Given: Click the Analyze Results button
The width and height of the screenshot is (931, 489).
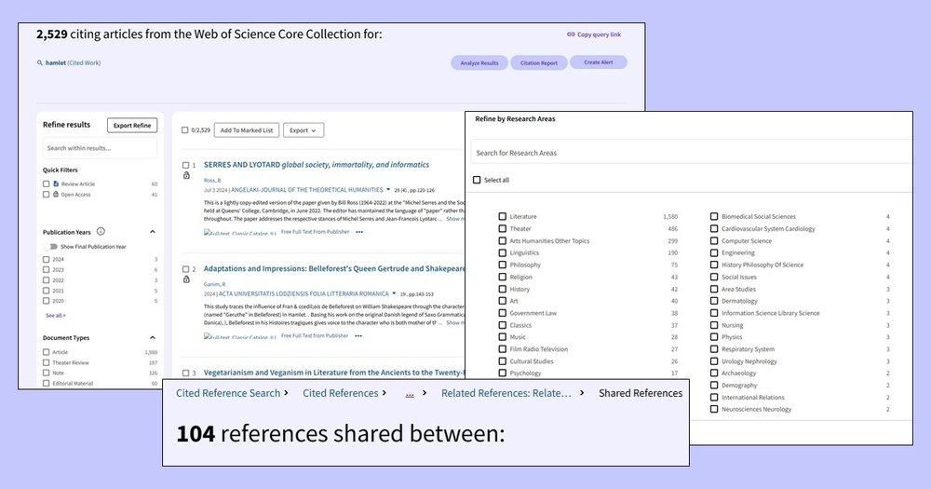Looking at the screenshot, I should click(x=479, y=63).
